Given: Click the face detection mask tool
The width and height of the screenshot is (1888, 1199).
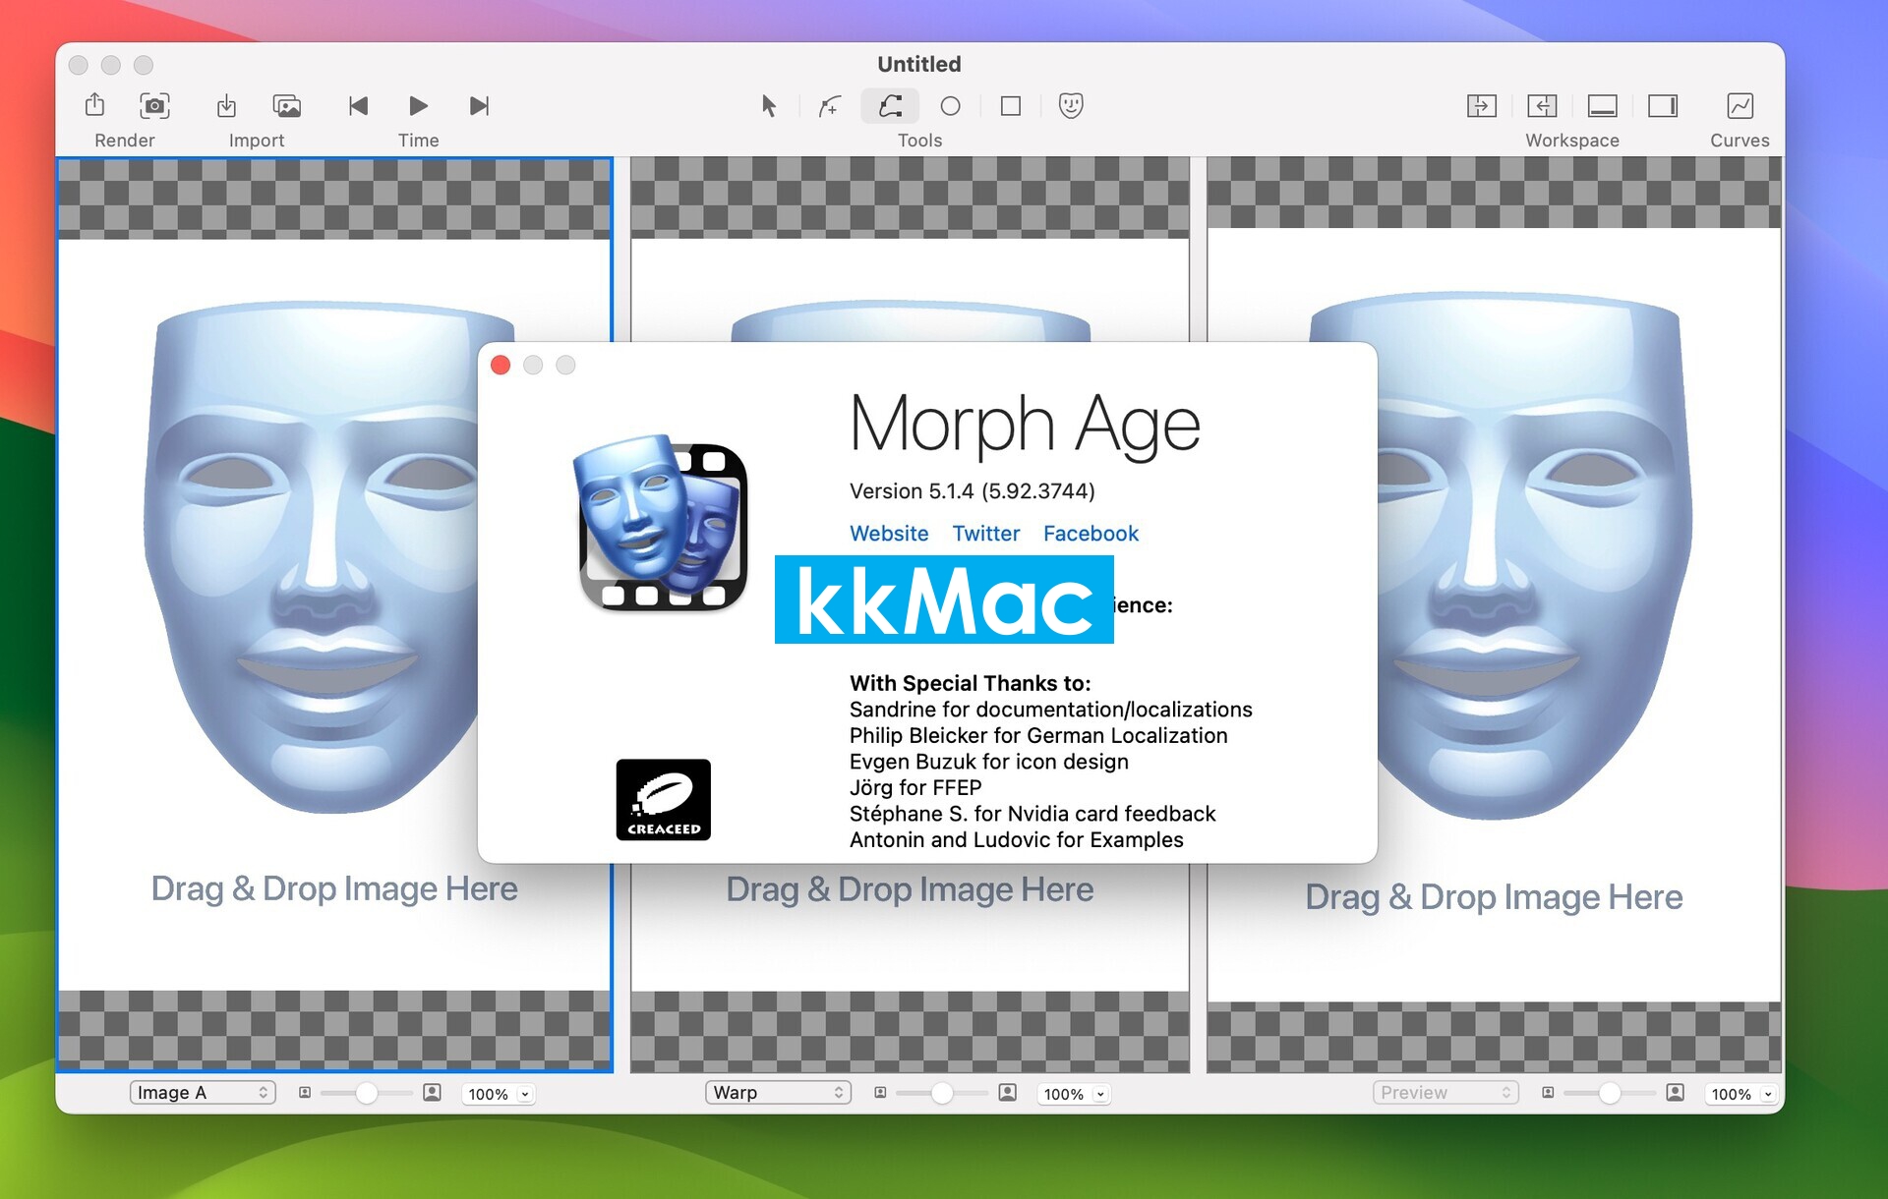Looking at the screenshot, I should (x=1071, y=105).
